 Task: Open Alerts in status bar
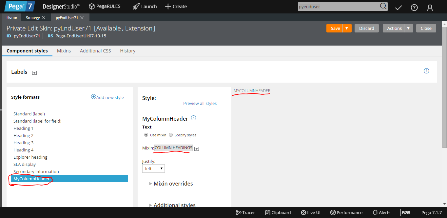click(382, 212)
